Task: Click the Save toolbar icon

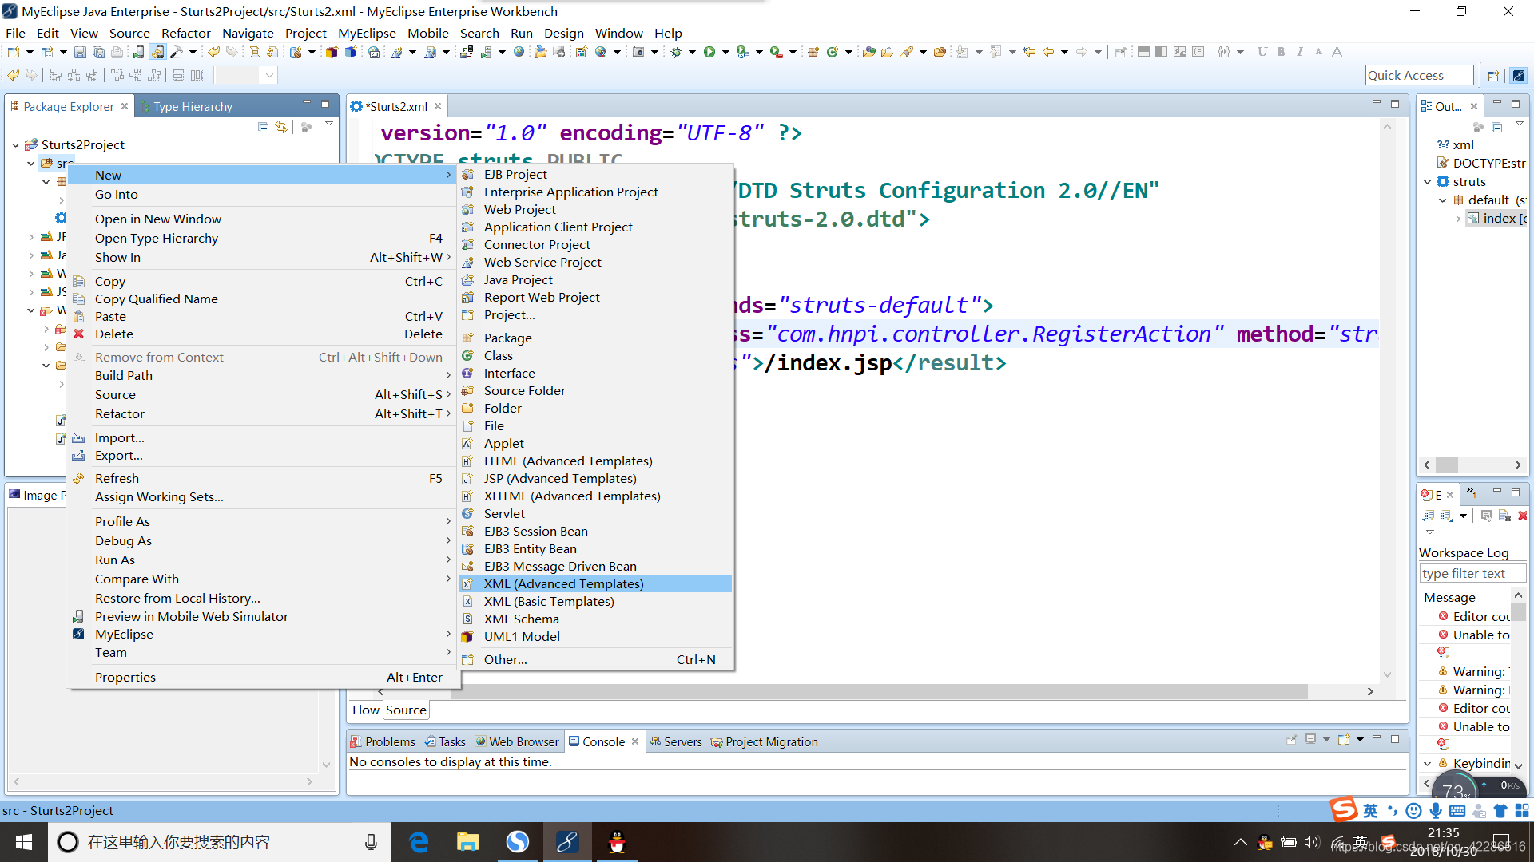Action: [x=80, y=53]
